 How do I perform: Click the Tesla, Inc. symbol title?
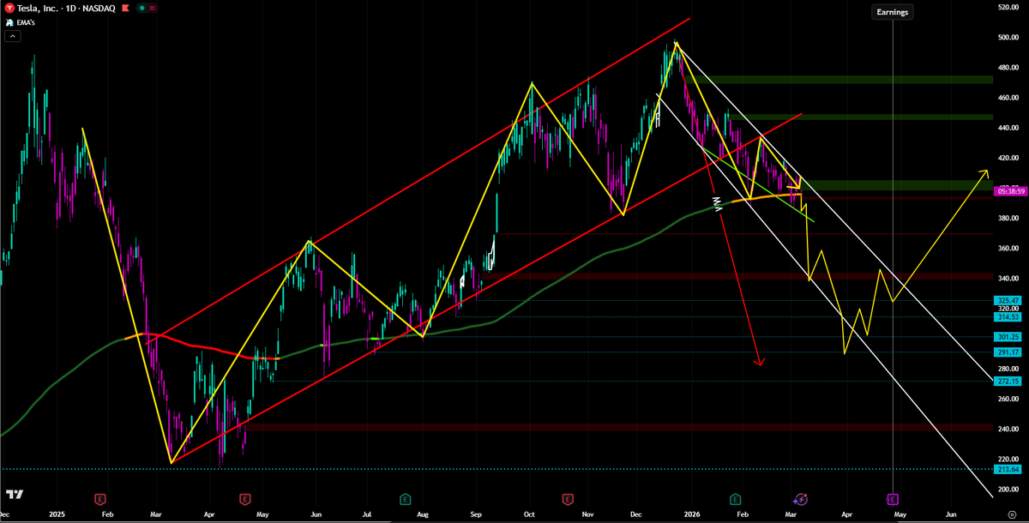[39, 9]
